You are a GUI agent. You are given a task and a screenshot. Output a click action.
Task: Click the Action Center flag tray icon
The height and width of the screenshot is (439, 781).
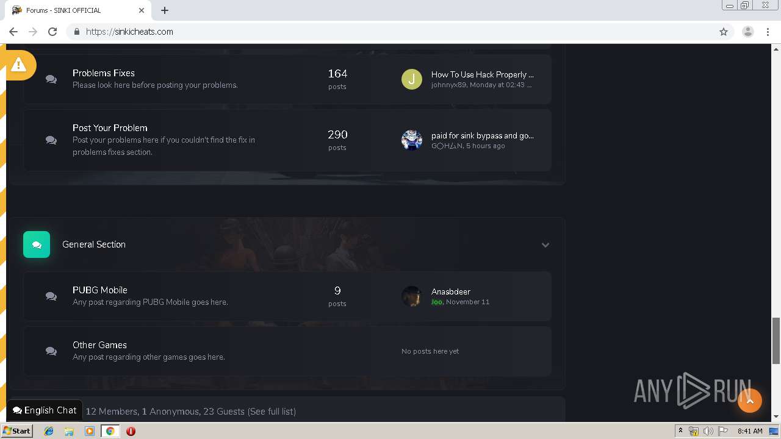[723, 431]
